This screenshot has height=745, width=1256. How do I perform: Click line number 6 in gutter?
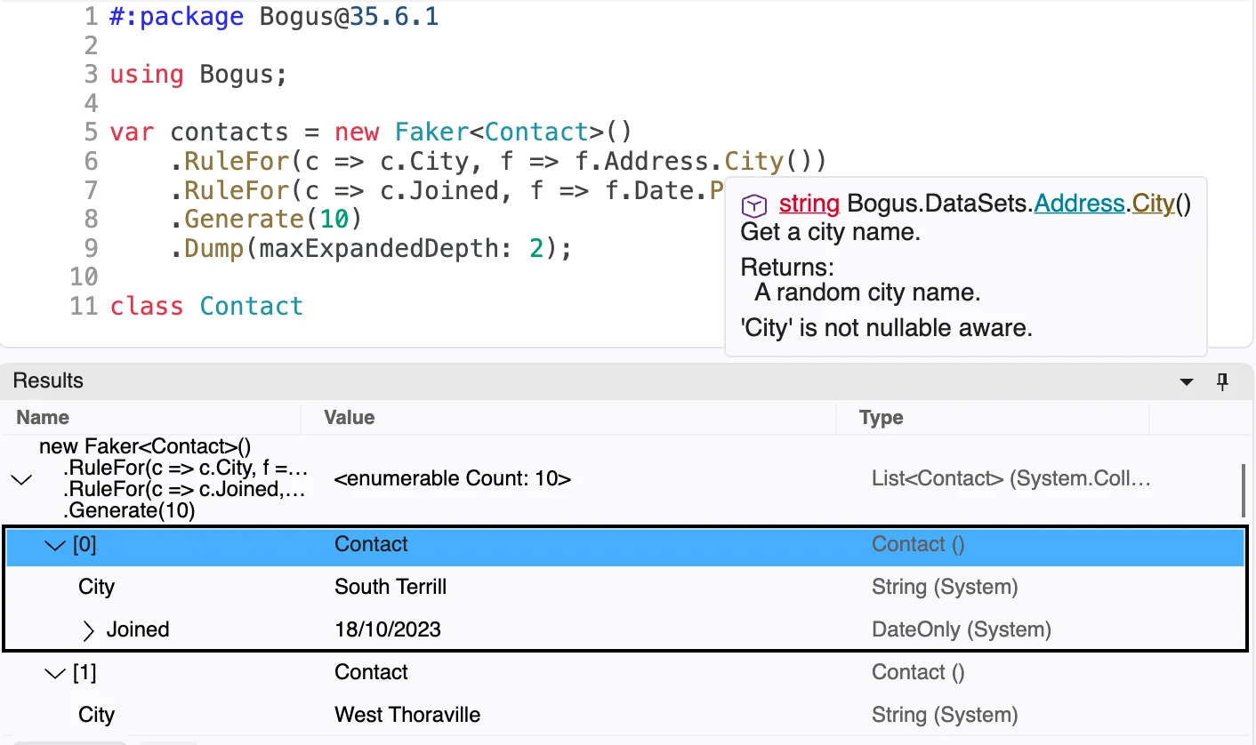91,161
